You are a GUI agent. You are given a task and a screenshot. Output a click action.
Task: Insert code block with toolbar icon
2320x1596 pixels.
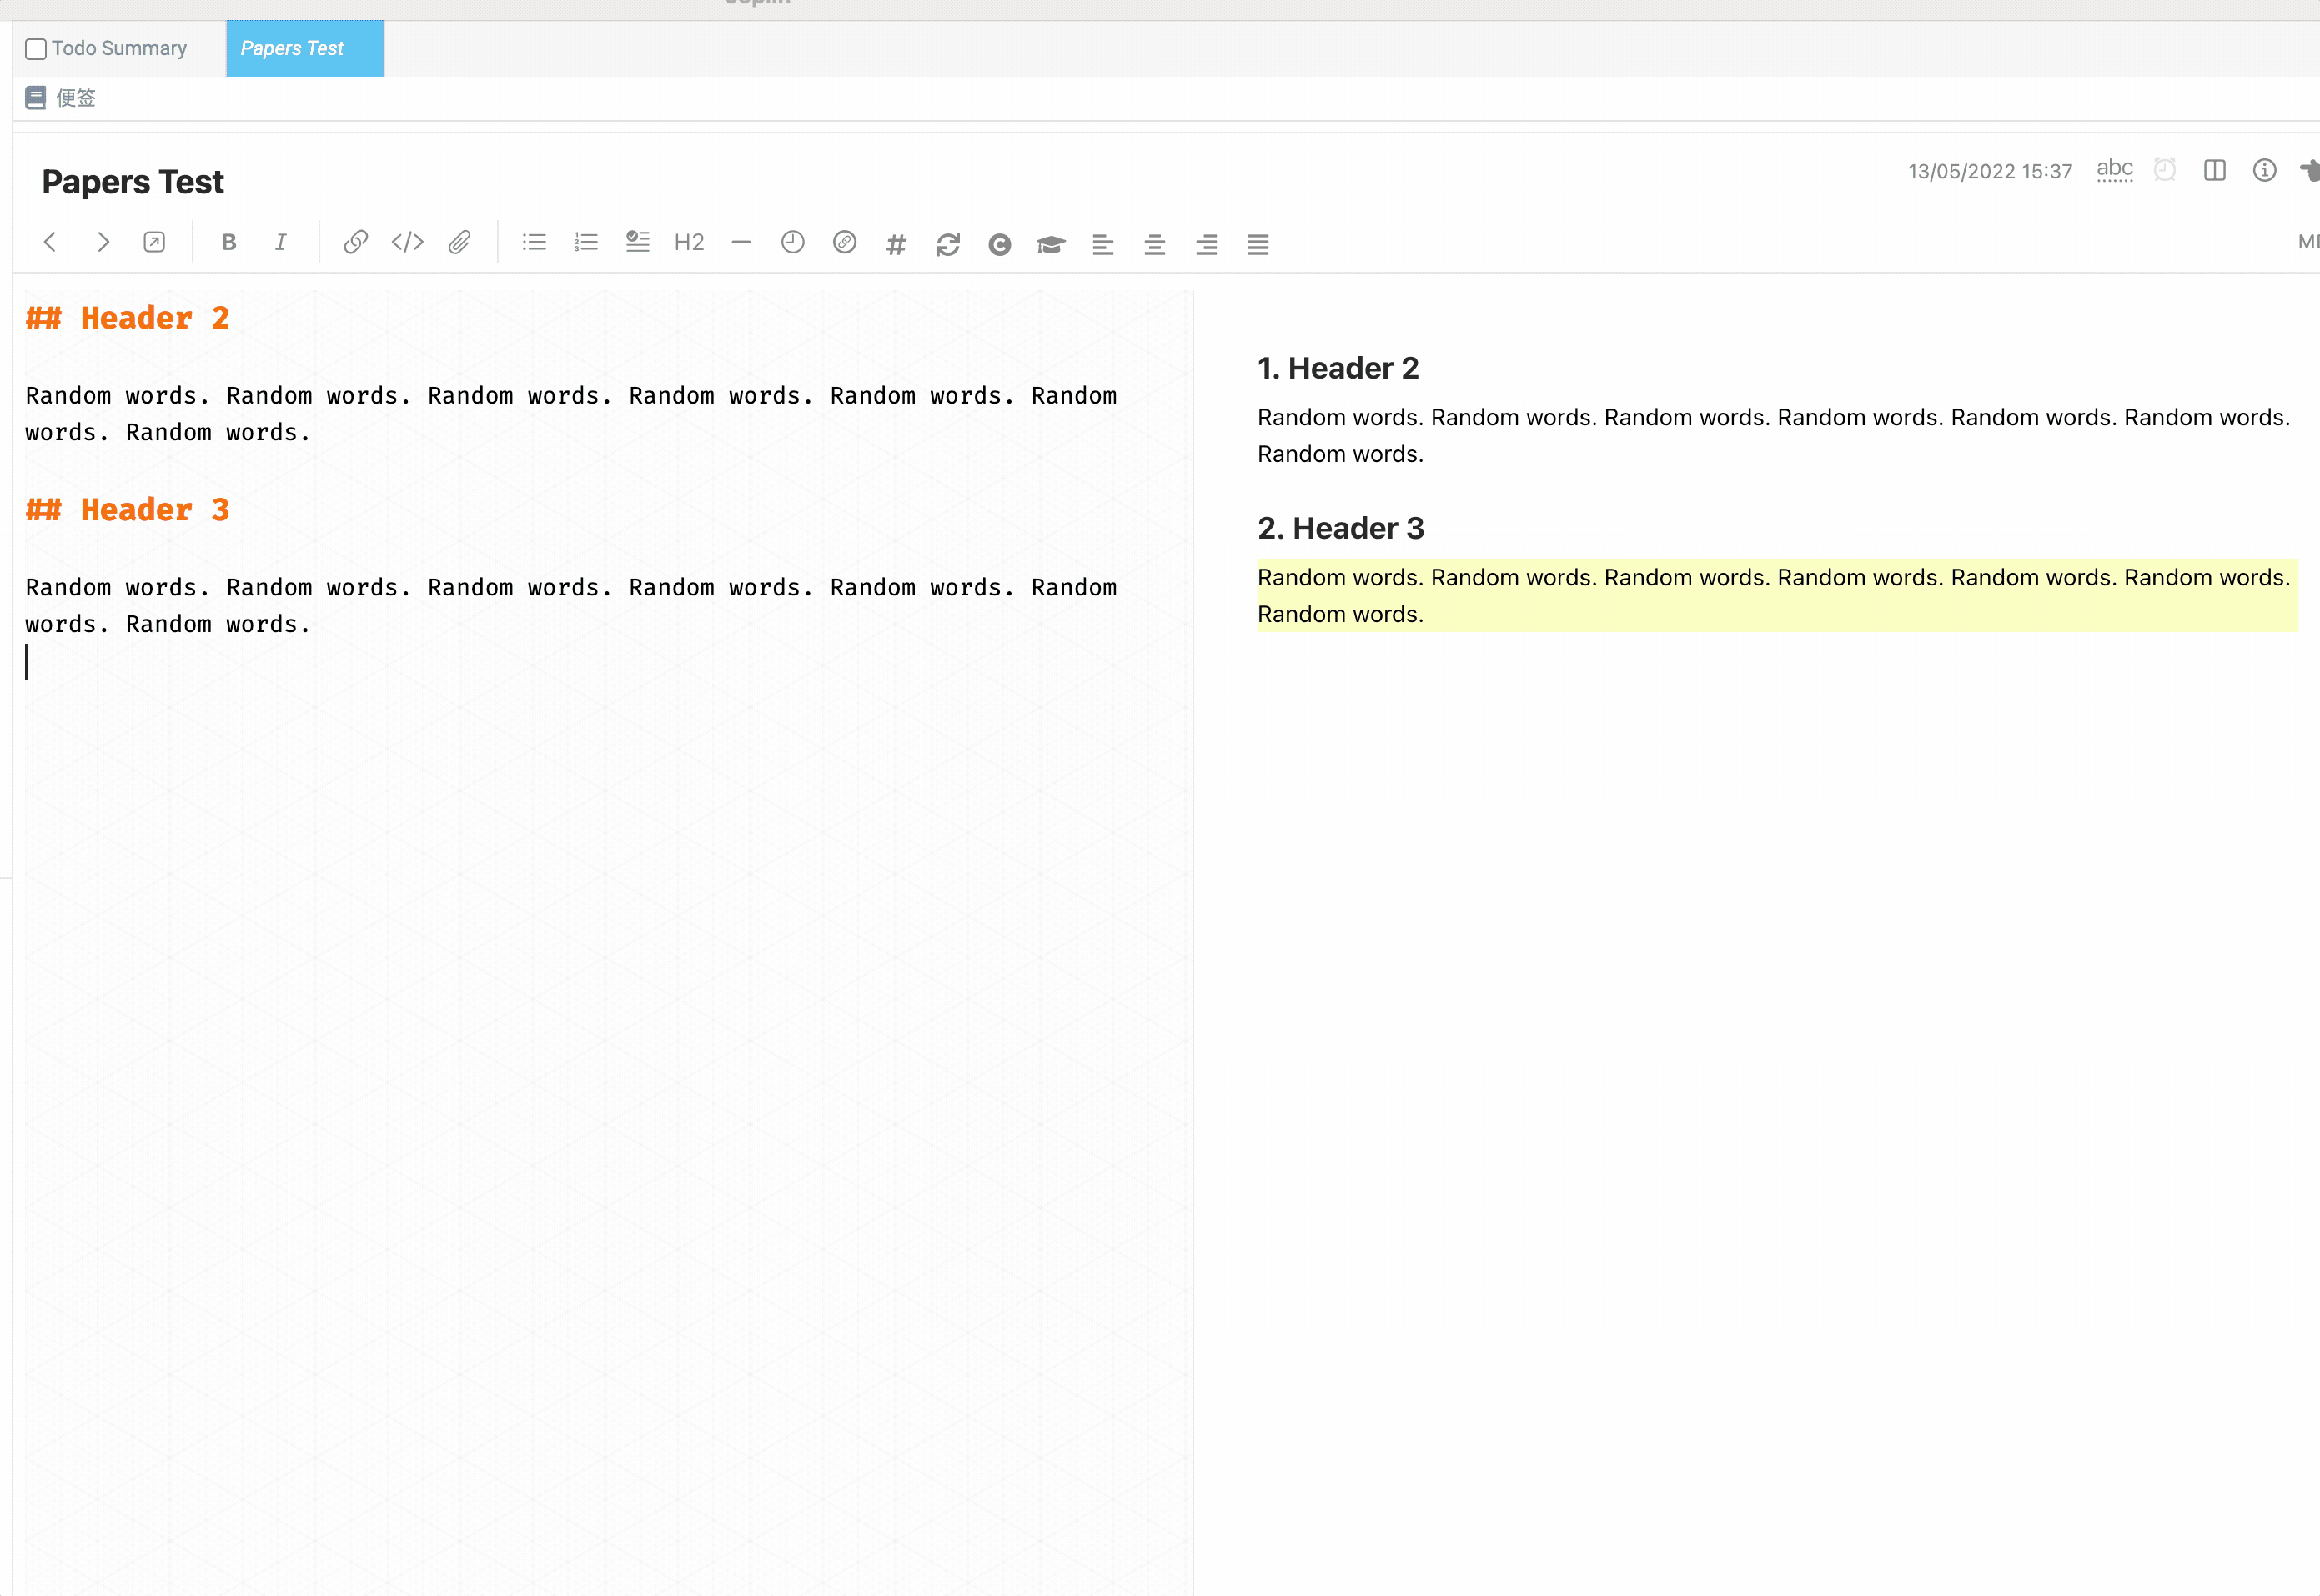point(407,242)
